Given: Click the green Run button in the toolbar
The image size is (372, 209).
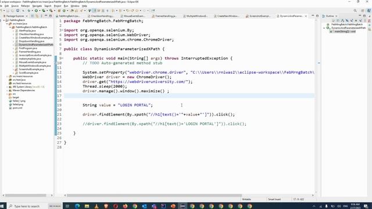Looking at the screenshot, I should 36,10.
